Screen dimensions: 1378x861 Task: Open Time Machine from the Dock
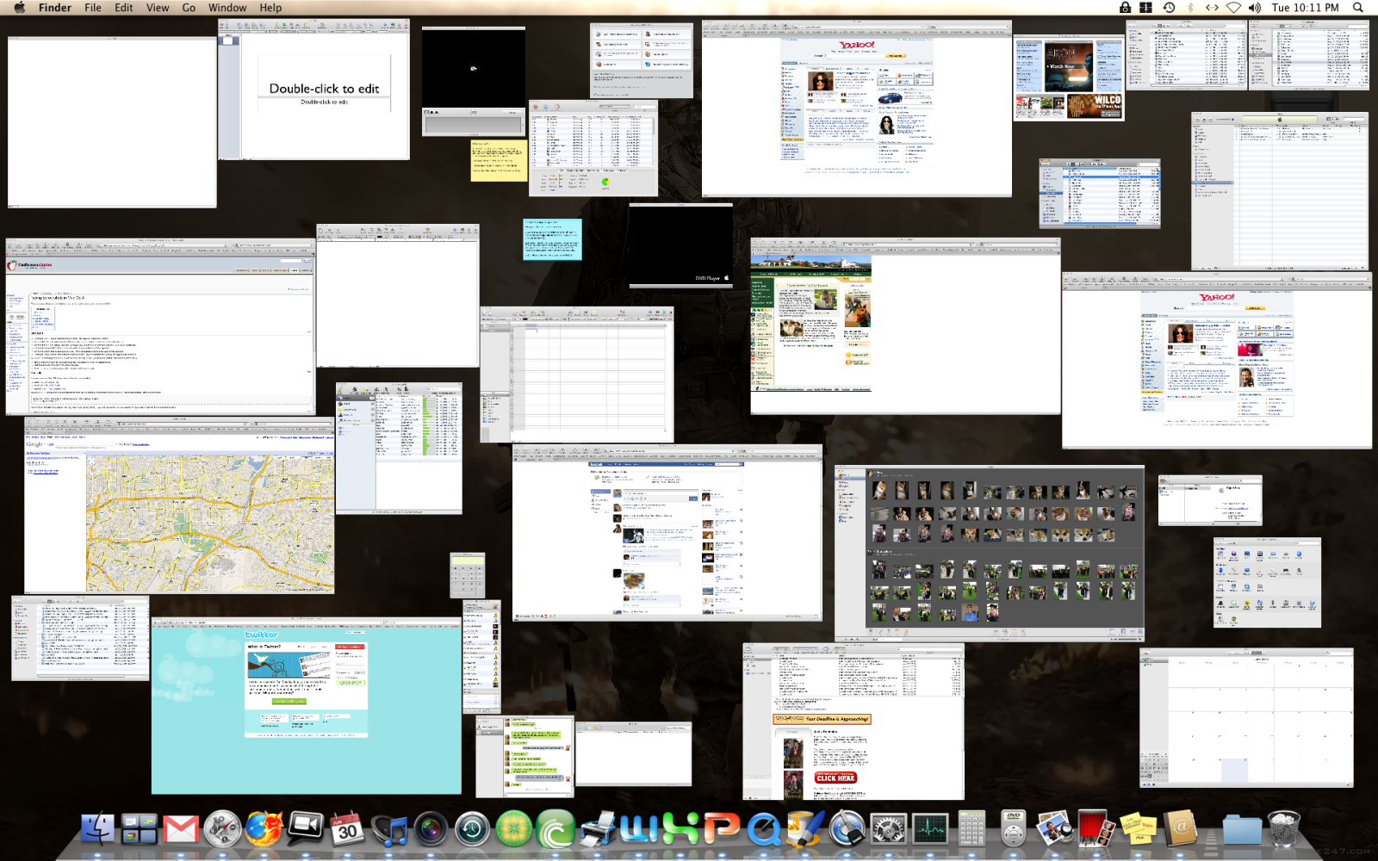[472, 829]
